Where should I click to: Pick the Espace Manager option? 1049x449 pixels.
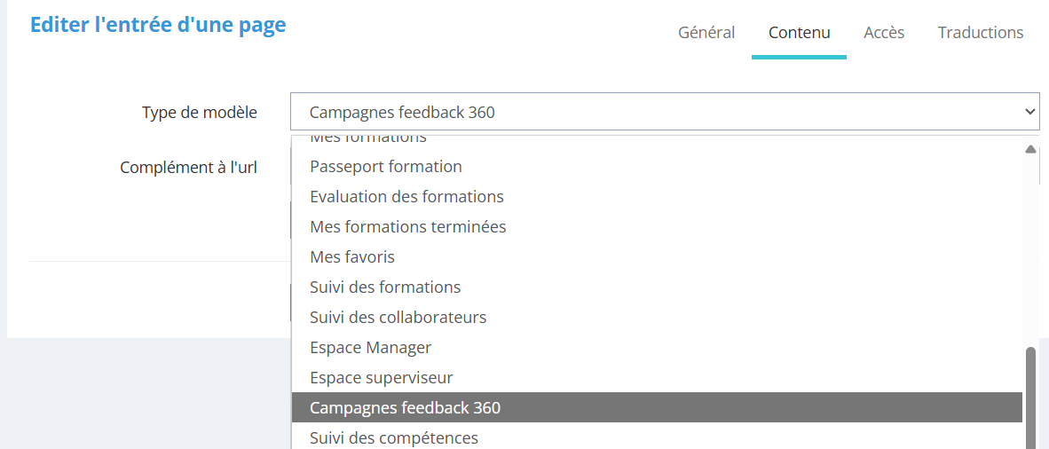pos(370,348)
